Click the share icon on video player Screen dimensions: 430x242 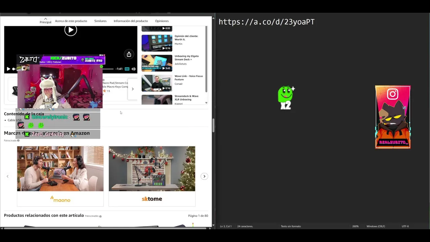tap(129, 54)
